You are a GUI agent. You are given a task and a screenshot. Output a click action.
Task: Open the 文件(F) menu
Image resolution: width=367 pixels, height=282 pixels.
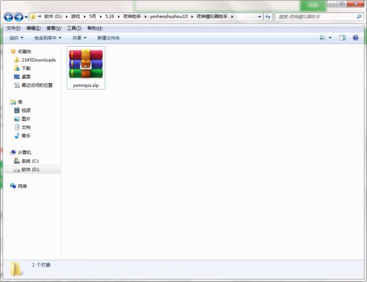point(13,28)
